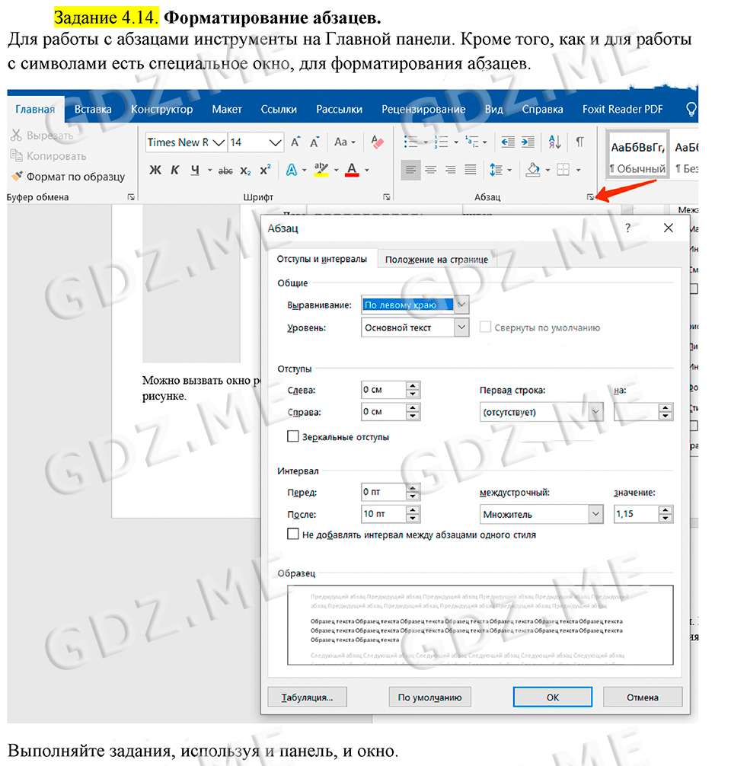Open the 'Вставка' ribbon tab
This screenshot has height=766, width=731.
coord(93,109)
